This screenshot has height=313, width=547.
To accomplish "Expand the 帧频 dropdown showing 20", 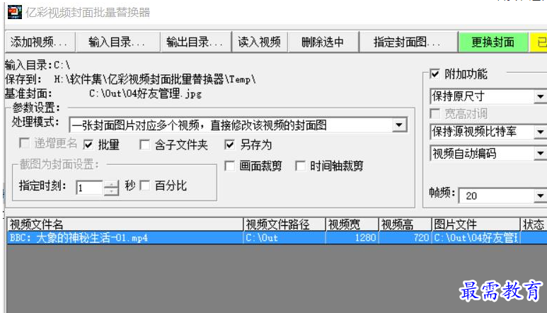I will (541, 195).
